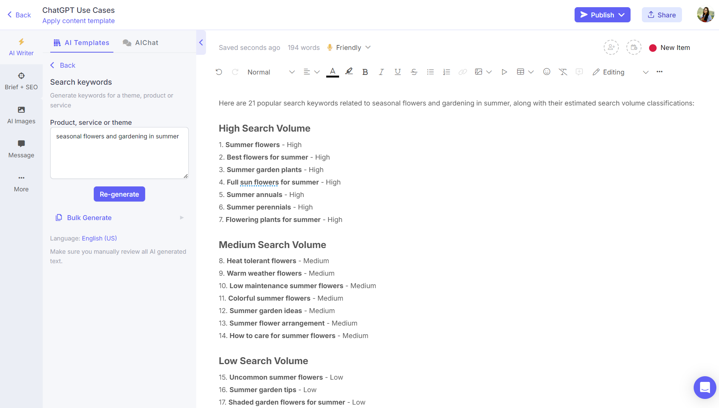Toggle bold formatting
719x408 pixels.
click(x=365, y=71)
